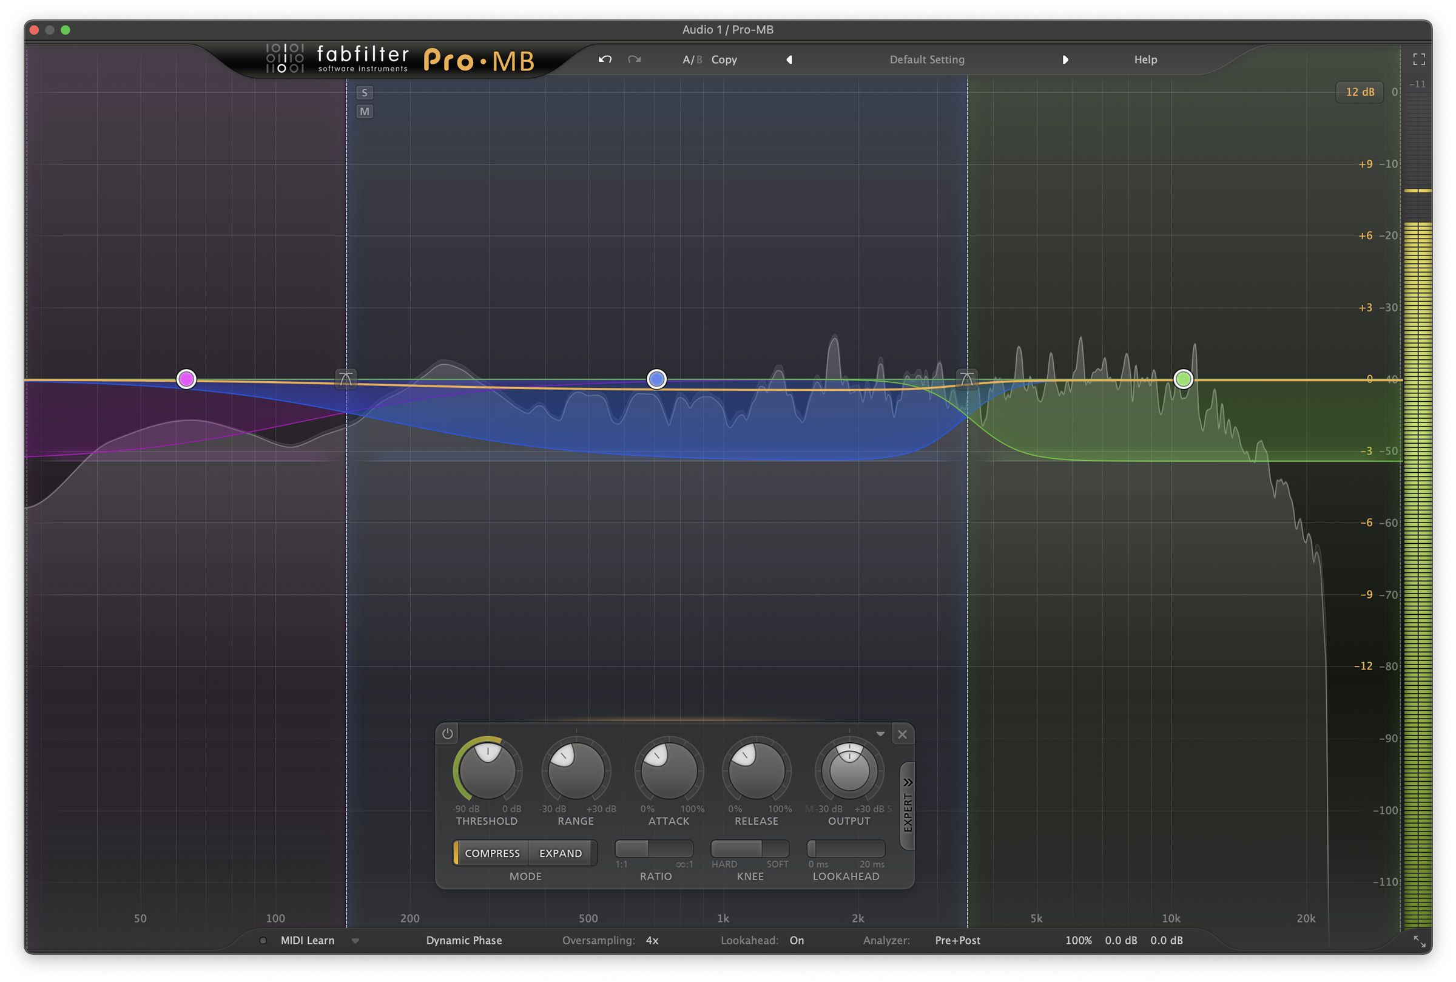Open the Default Setting preset menu
The width and height of the screenshot is (1456, 982).
927,59
